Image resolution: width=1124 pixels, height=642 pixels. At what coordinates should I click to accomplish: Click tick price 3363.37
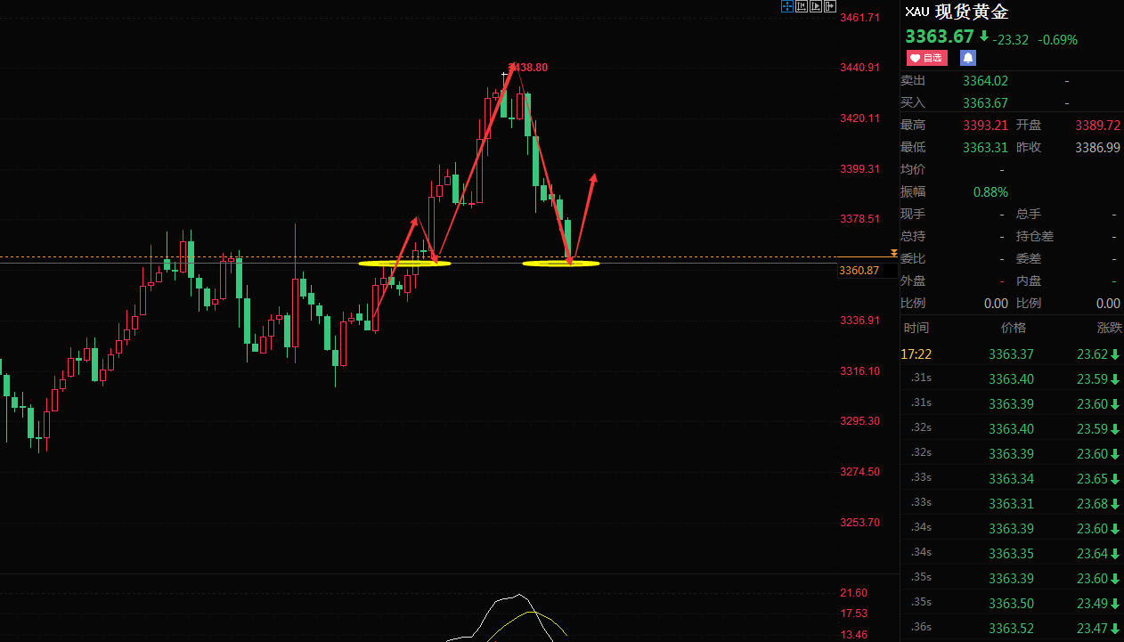coord(1011,354)
